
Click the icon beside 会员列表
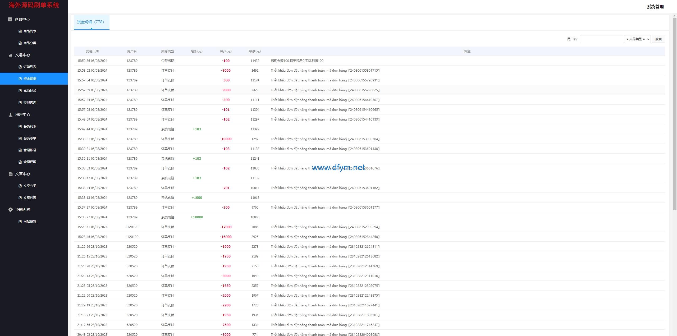click(20, 126)
